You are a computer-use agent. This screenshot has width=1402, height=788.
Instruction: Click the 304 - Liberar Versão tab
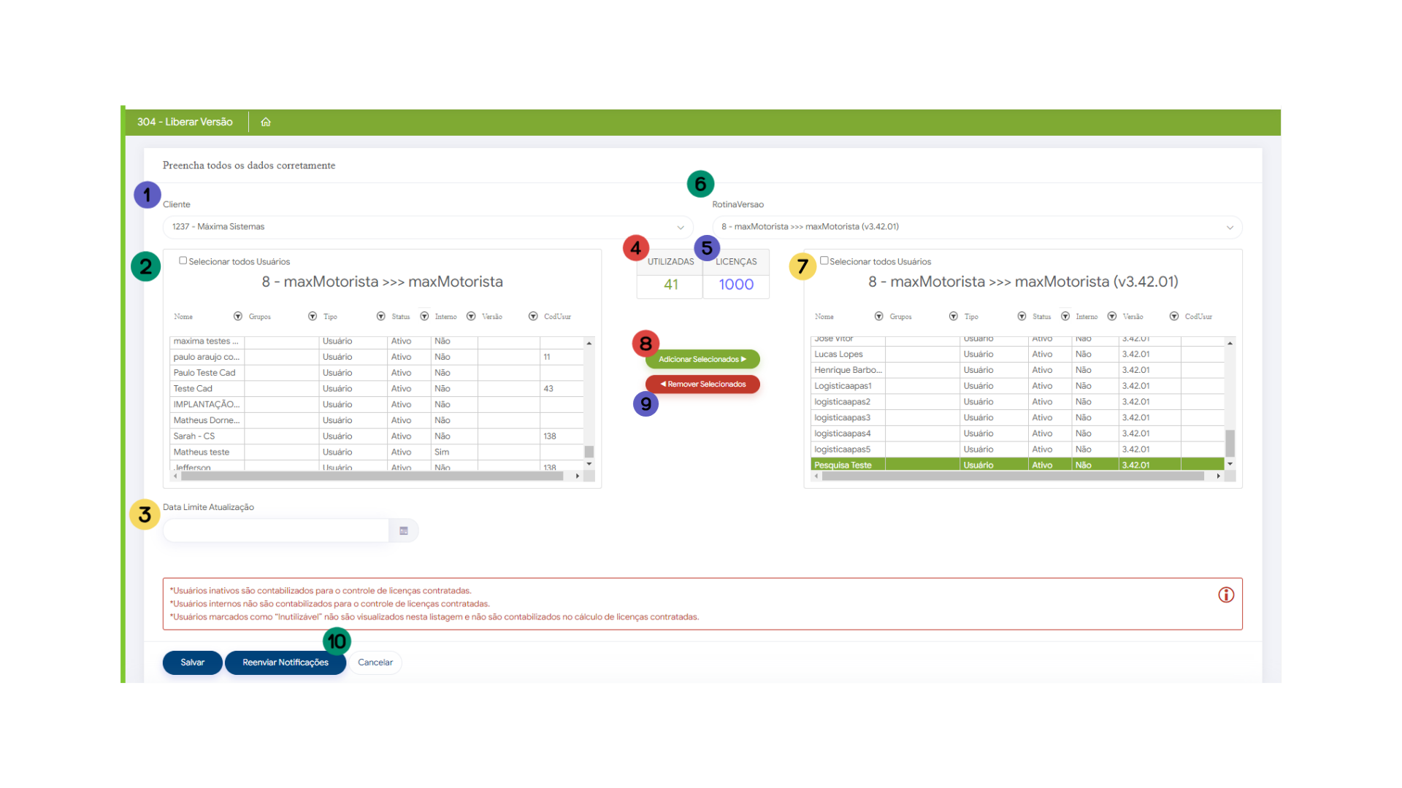tap(185, 122)
